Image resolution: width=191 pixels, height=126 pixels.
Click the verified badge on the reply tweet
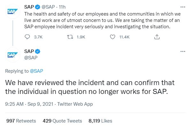[37, 51]
